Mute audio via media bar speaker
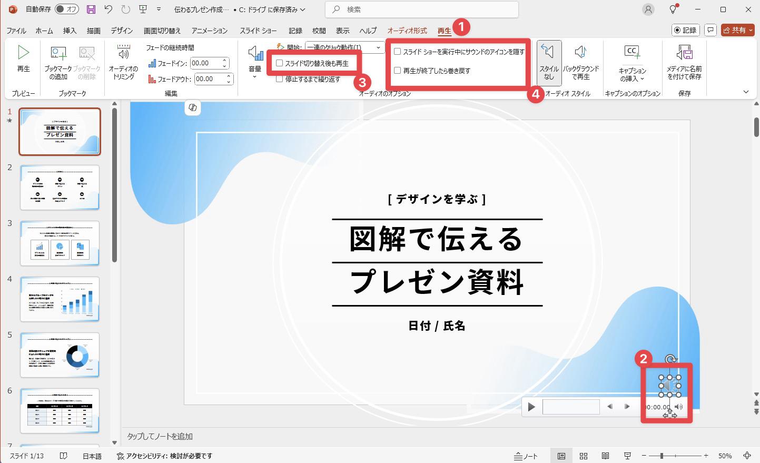This screenshot has height=463, width=760. pos(678,407)
